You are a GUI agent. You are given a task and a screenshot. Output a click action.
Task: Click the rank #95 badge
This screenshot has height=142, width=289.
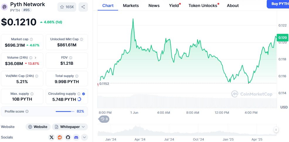27,10
